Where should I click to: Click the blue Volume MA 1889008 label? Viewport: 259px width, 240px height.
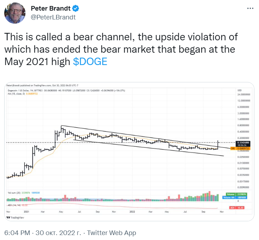click(235, 198)
